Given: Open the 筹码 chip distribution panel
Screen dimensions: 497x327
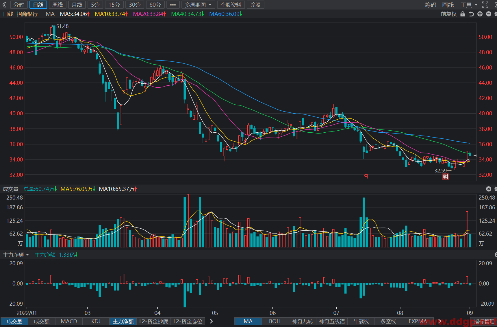Looking at the screenshot, I should click(430, 5).
